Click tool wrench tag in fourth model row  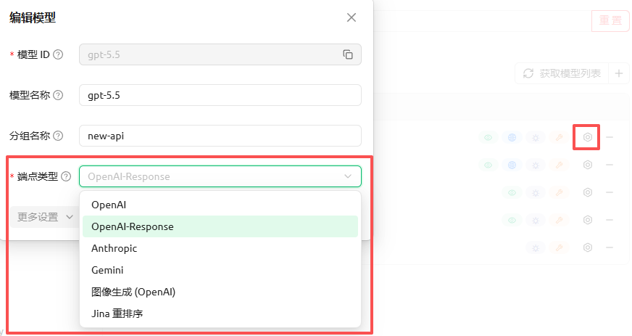click(560, 220)
